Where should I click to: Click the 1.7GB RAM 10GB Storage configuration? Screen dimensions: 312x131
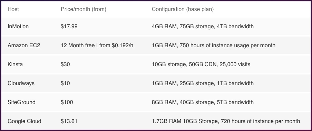point(226,121)
